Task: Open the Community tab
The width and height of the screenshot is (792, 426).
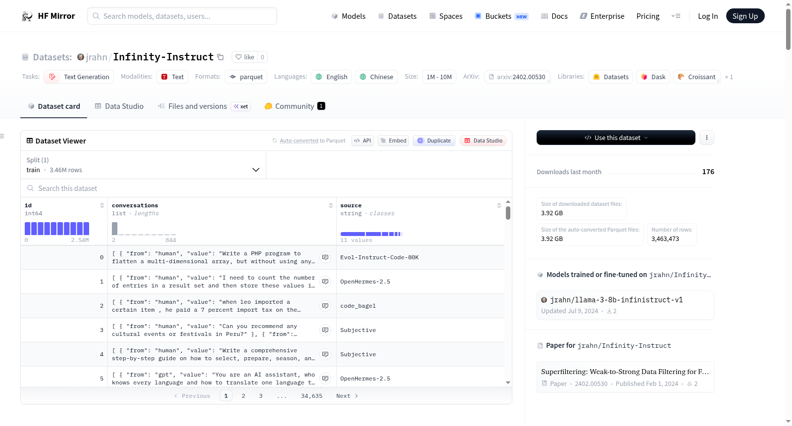Action: click(295, 106)
